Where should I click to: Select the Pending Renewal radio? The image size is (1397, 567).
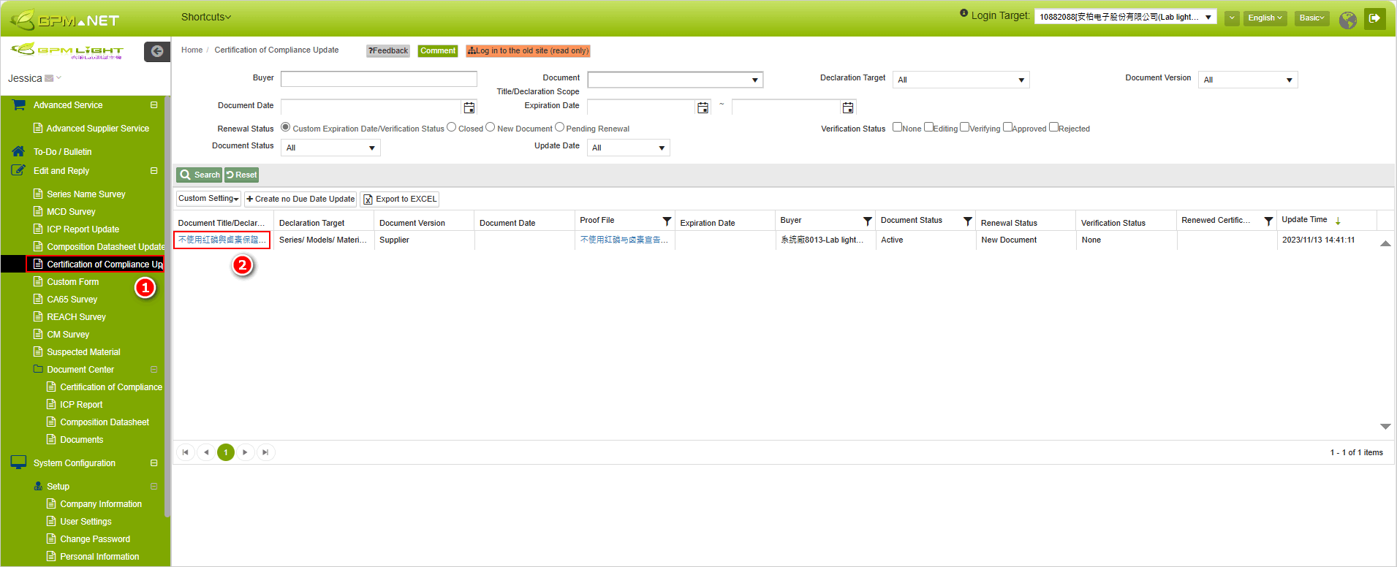tap(559, 127)
